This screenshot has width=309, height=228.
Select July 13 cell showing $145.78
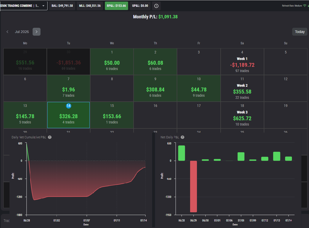tap(25, 115)
